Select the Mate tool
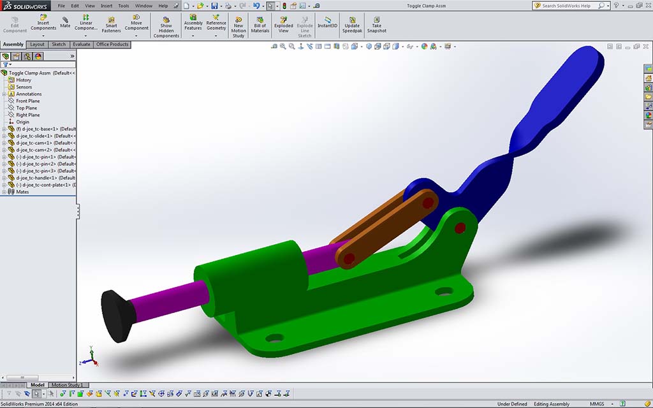Viewport: 653px width, 408px height. click(x=65, y=21)
